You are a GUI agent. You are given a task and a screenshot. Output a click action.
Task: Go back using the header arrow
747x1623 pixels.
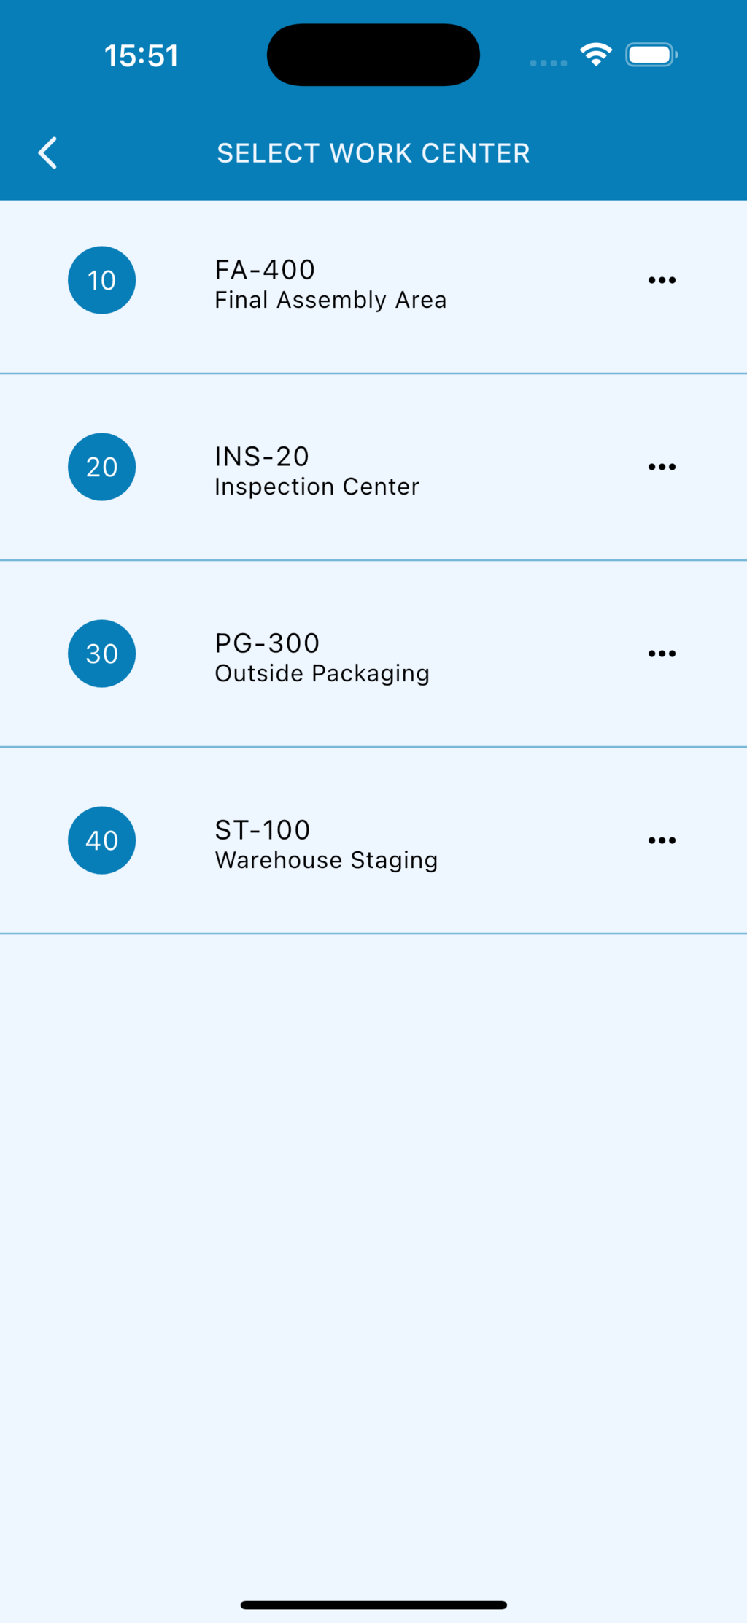(x=48, y=153)
